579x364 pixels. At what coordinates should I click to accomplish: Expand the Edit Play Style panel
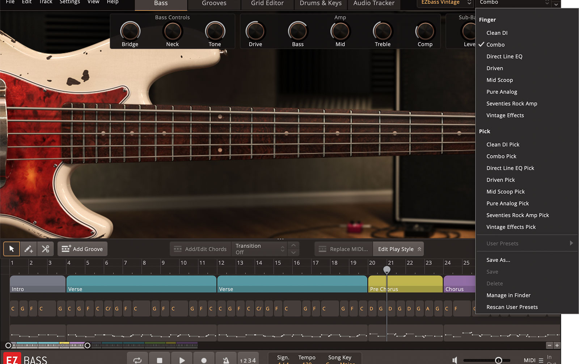pyautogui.click(x=398, y=249)
